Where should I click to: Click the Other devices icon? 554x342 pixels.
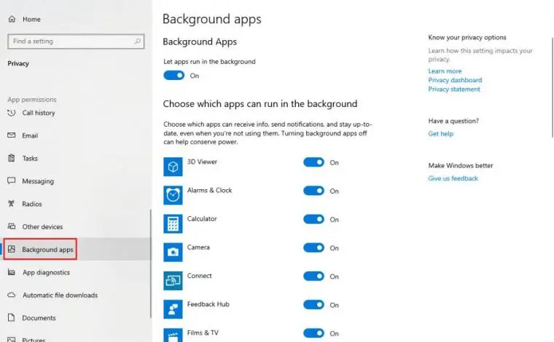[x=12, y=226]
